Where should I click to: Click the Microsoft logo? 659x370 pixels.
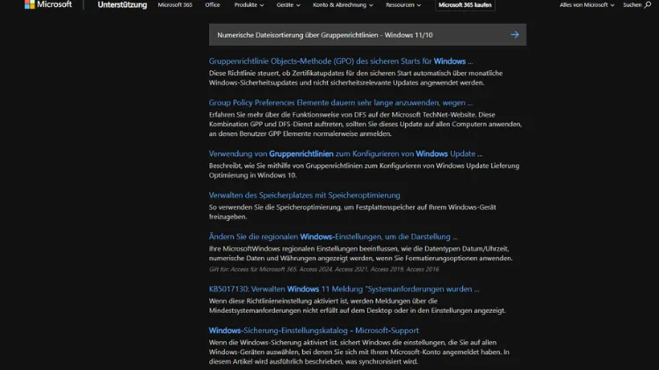48,4
